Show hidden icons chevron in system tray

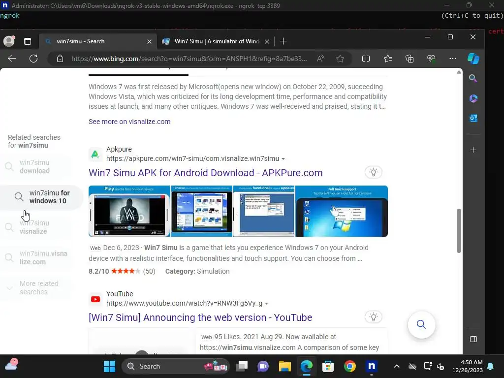click(397, 366)
